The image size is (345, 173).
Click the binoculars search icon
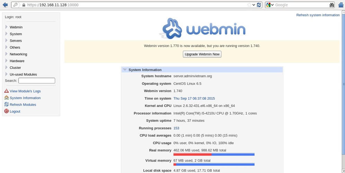(x=331, y=5)
